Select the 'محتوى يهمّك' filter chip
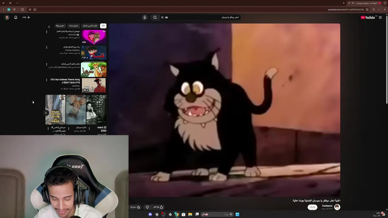This screenshot has width=388, height=218. (60, 26)
